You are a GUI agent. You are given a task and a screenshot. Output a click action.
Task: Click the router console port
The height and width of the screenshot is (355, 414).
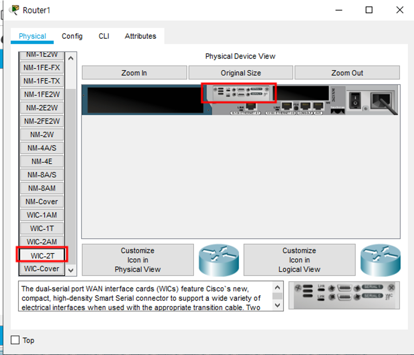point(306,106)
